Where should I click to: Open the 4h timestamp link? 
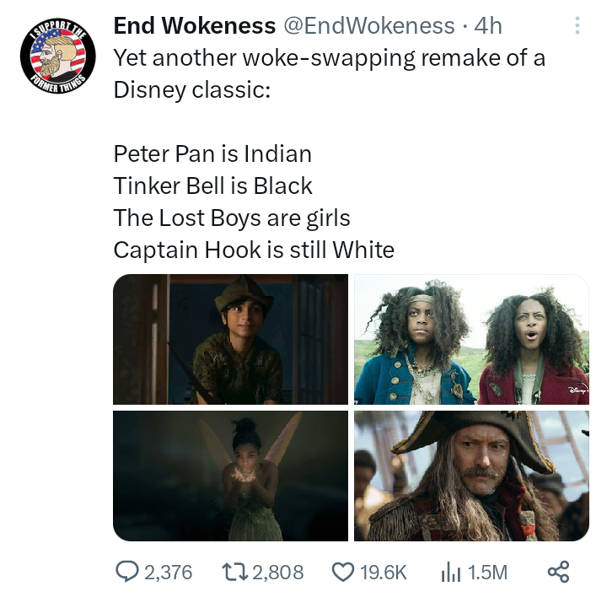(488, 26)
